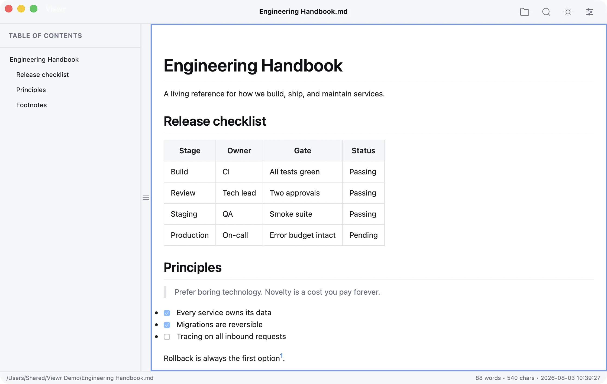Click 'Two approvals' gate cell
Image resolution: width=607 pixels, height=384 pixels.
click(303, 193)
